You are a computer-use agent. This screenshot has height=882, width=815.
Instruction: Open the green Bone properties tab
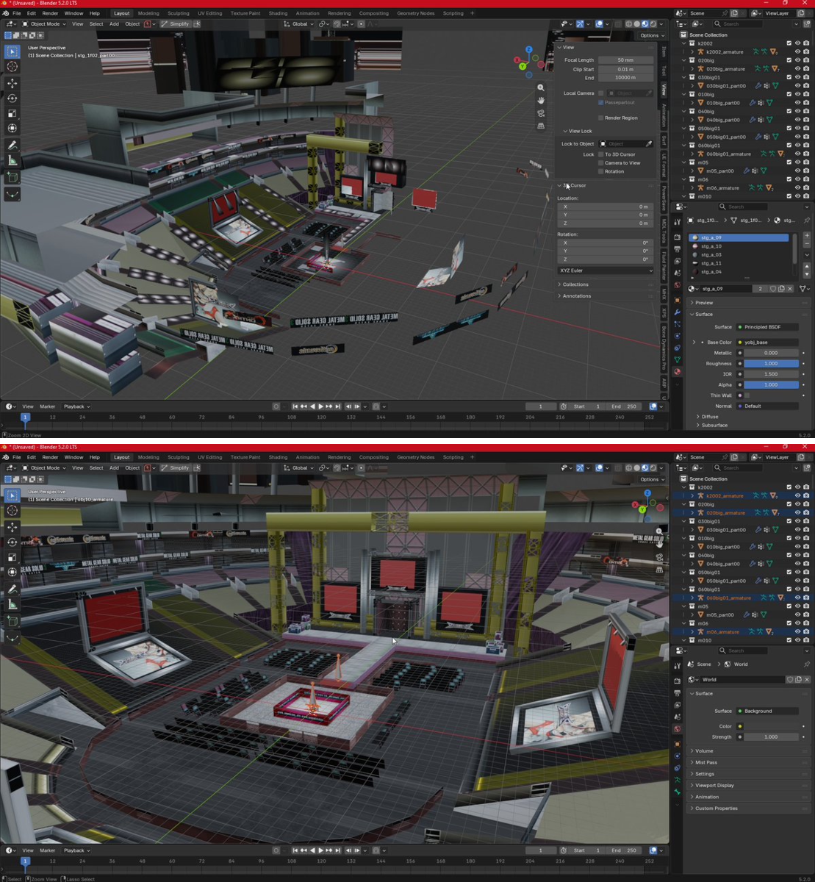[x=678, y=792]
